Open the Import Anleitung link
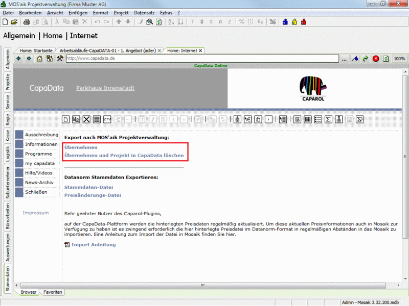The image size is (409, 306). [x=94, y=245]
